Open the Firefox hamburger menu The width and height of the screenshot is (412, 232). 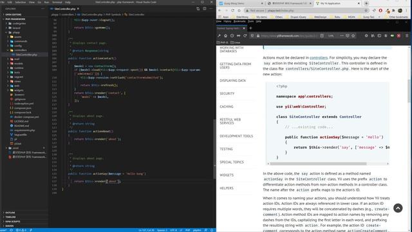[x=407, y=36]
